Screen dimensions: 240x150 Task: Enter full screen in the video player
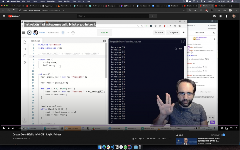[236, 128]
